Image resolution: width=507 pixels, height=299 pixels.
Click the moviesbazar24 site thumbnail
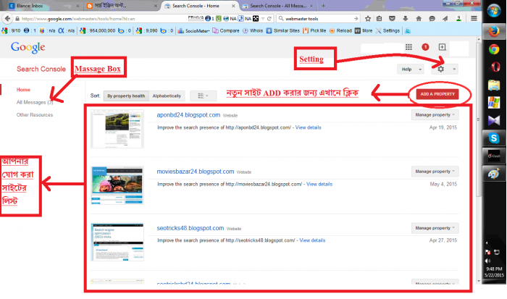[117, 185]
